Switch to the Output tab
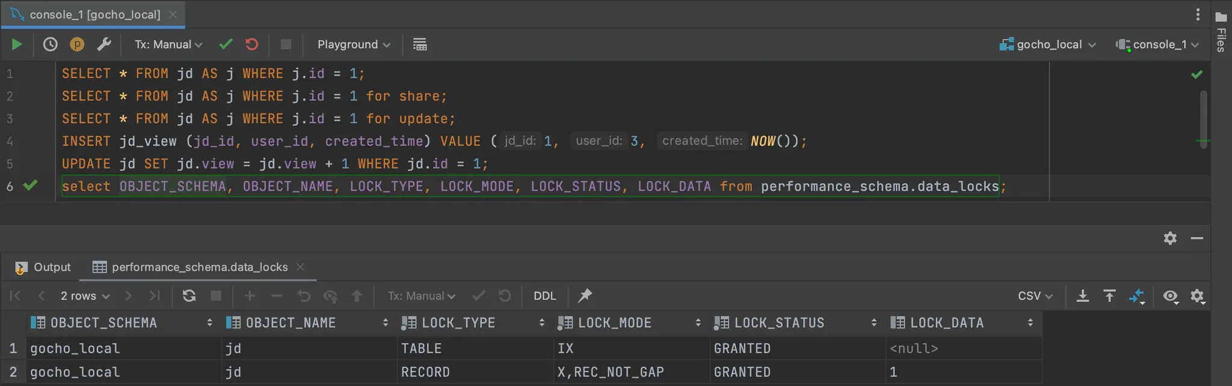This screenshot has height=386, width=1232. [x=43, y=267]
